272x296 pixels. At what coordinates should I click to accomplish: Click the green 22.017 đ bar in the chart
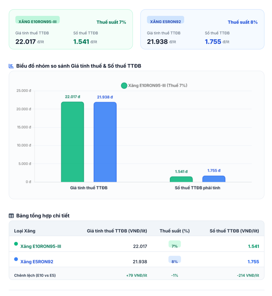72,142
